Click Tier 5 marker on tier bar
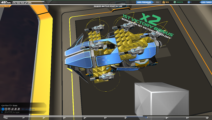This screenshot has width=212, height=120. click(105, 118)
